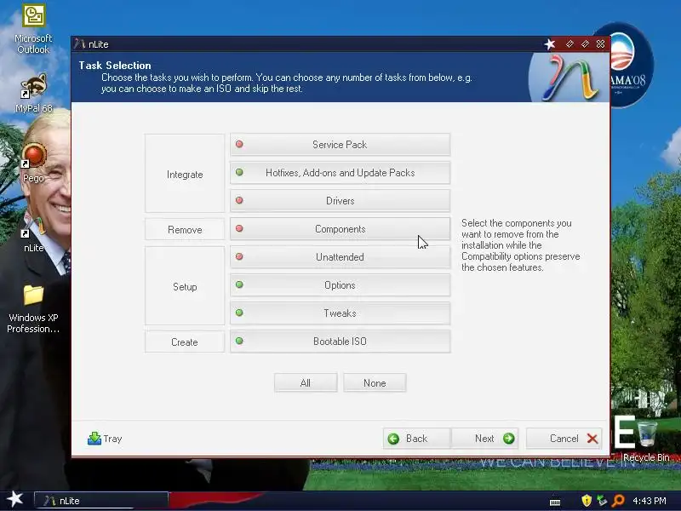Open Windows XP Professional folder
Viewport: 681px width, 511px height.
pos(33,309)
